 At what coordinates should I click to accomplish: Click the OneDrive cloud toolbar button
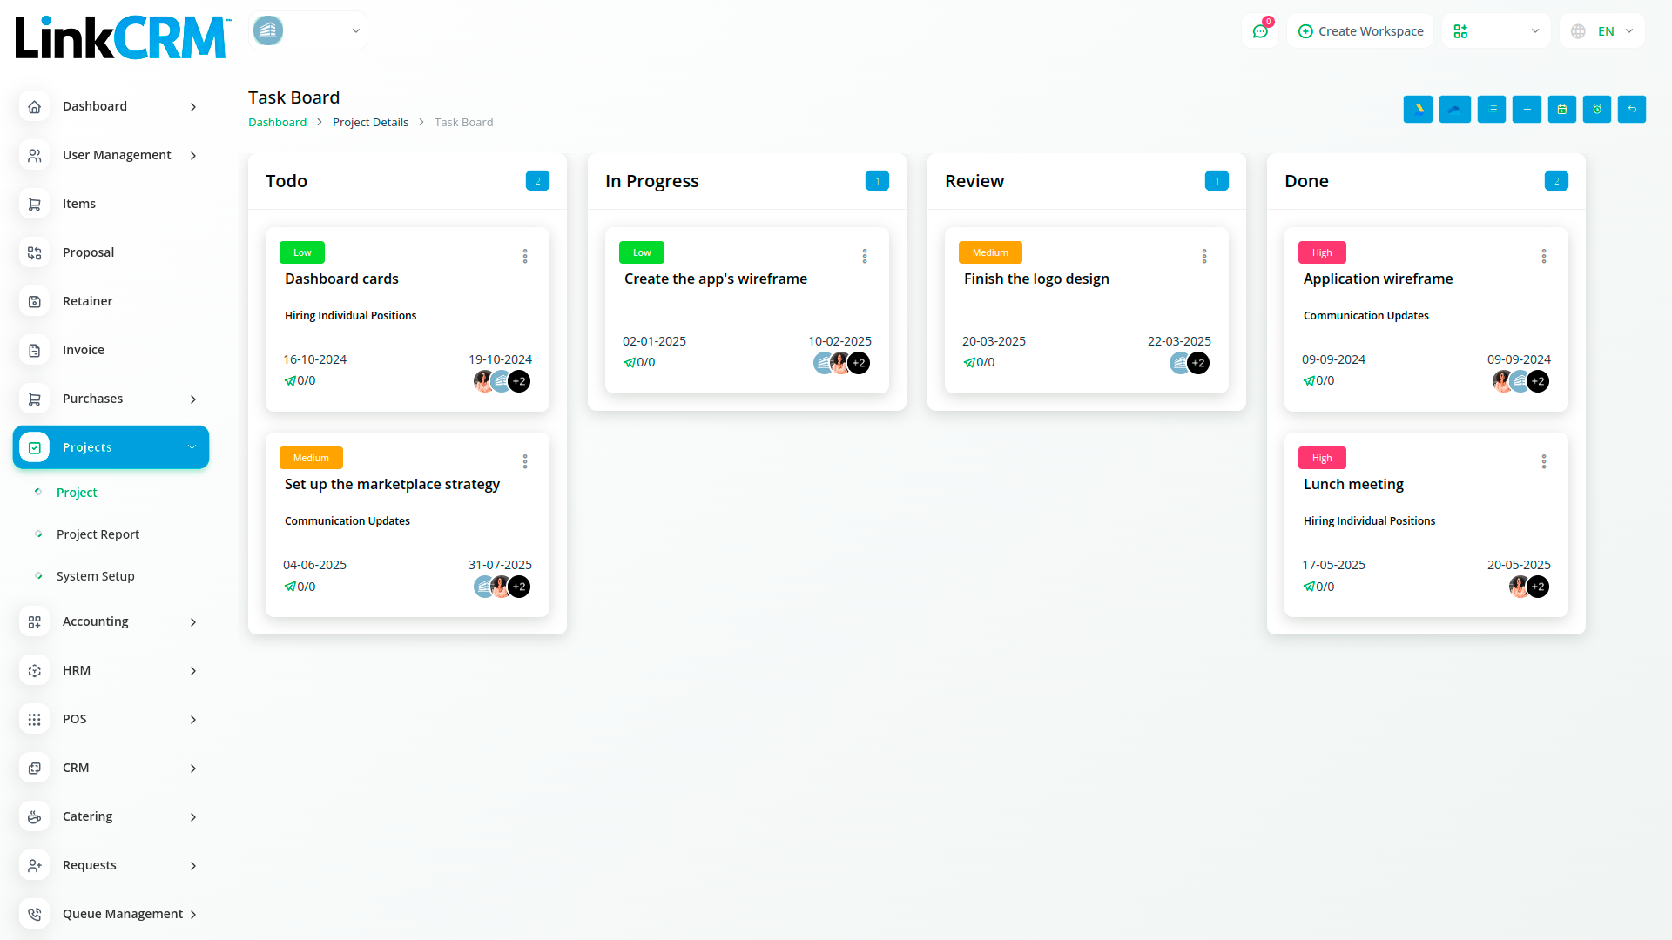1454,109
